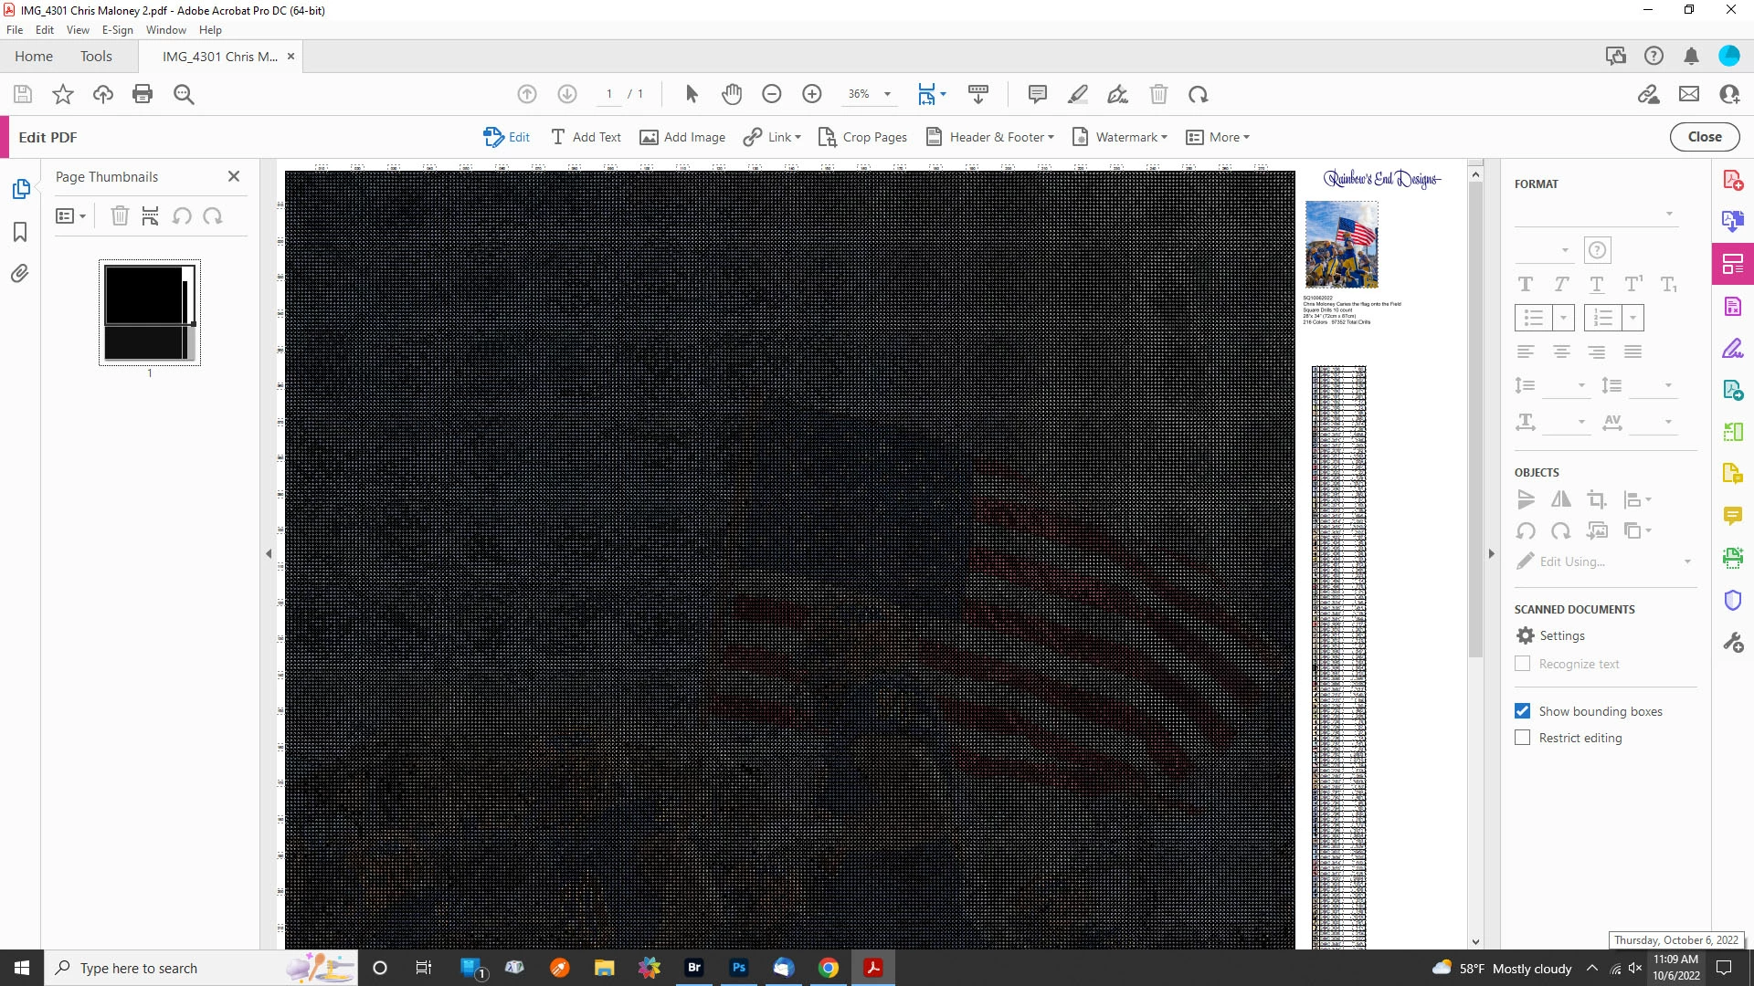Tick the Recognize text checkbox

pyautogui.click(x=1522, y=664)
